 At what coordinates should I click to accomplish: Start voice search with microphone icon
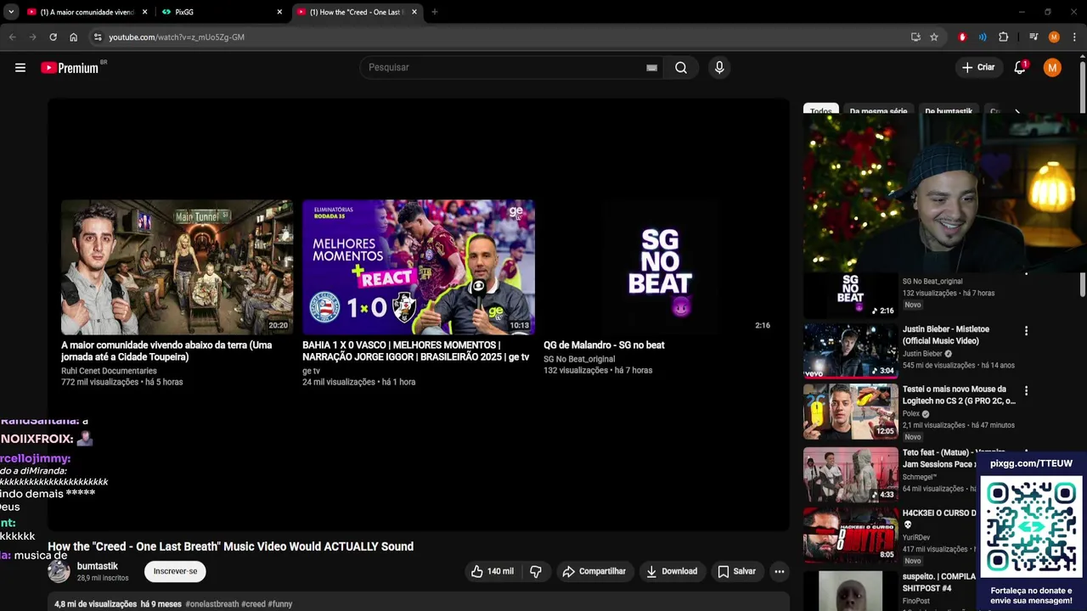click(x=719, y=68)
